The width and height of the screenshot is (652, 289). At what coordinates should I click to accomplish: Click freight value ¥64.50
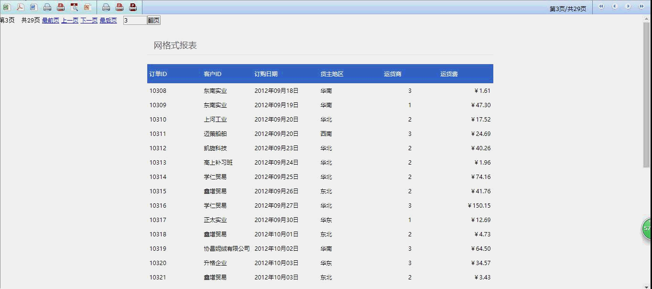pos(481,248)
